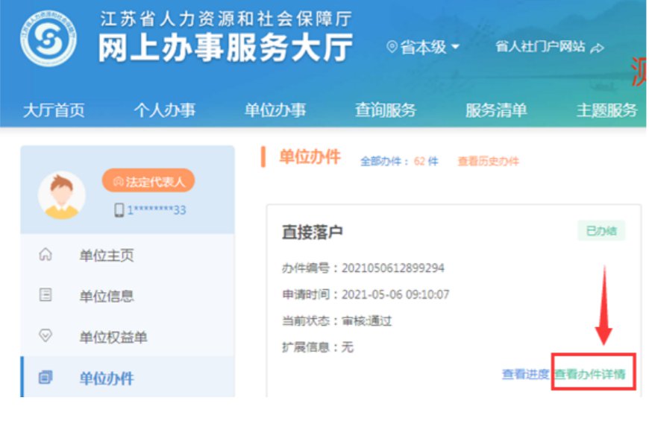This screenshot has width=649, height=424.
Task: Click the diamond icon beside 单位权益单
Action: click(x=46, y=337)
